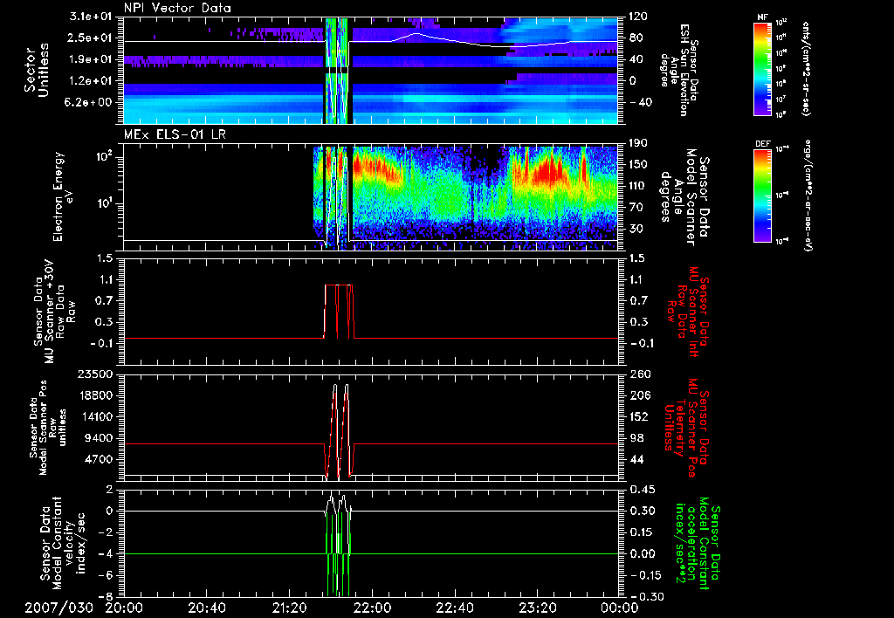
Task: Click the Electron Energy eV axis label
Action: 63,196
